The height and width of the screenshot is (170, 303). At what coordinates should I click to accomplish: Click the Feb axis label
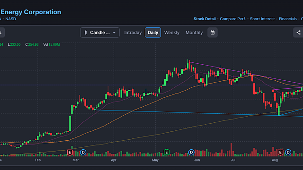pyautogui.click(x=38, y=160)
